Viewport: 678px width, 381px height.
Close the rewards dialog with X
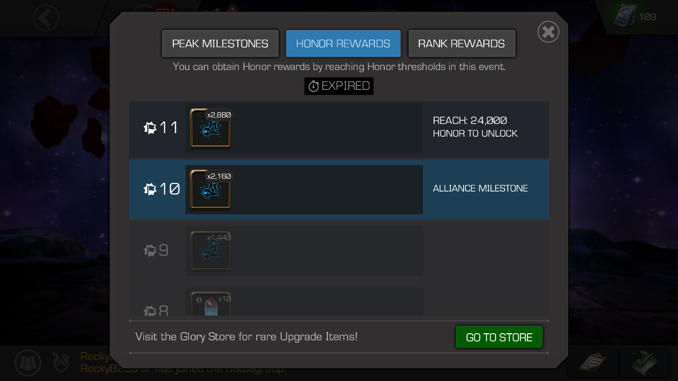point(548,32)
